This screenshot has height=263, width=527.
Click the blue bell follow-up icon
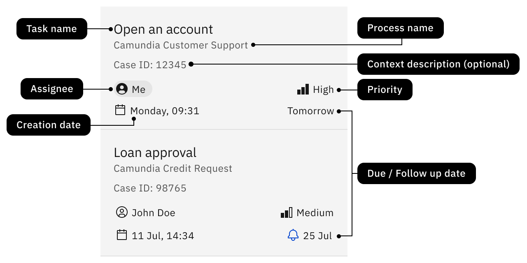tap(293, 235)
